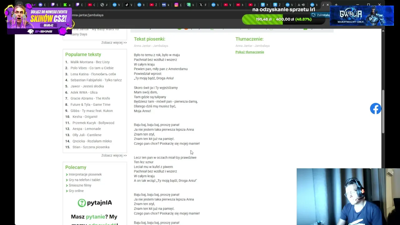Open Gry na telefon i tablet link
Image resolution: width=400 pixels, height=225 pixels.
coord(84,180)
